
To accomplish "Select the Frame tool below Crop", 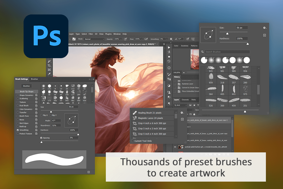I will pos(49,70).
